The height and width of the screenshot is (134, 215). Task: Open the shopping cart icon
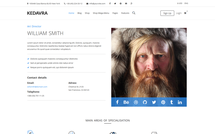185,13
